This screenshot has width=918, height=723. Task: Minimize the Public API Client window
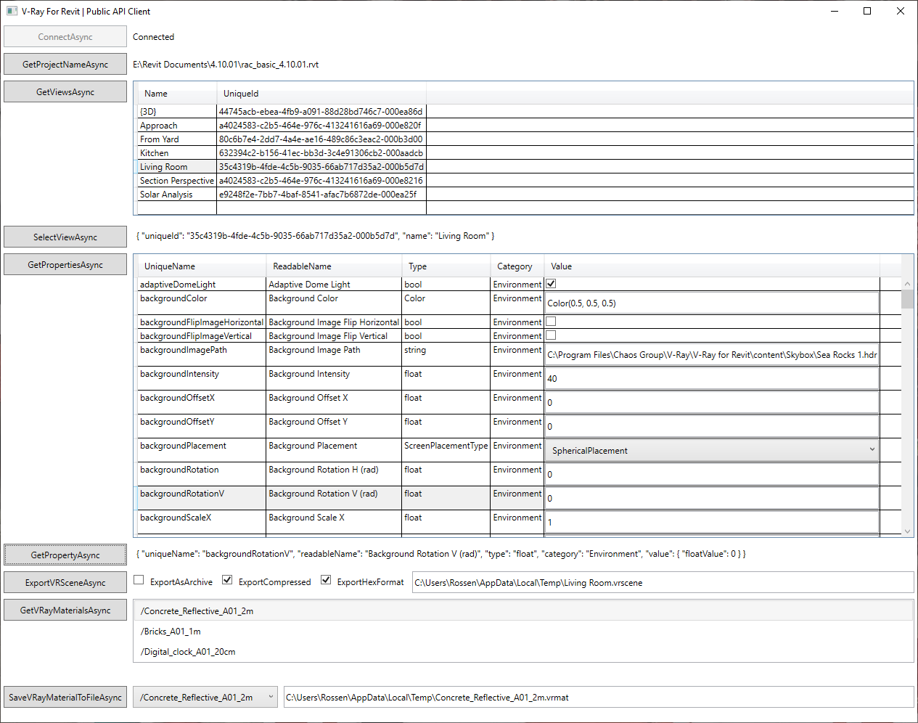point(834,11)
